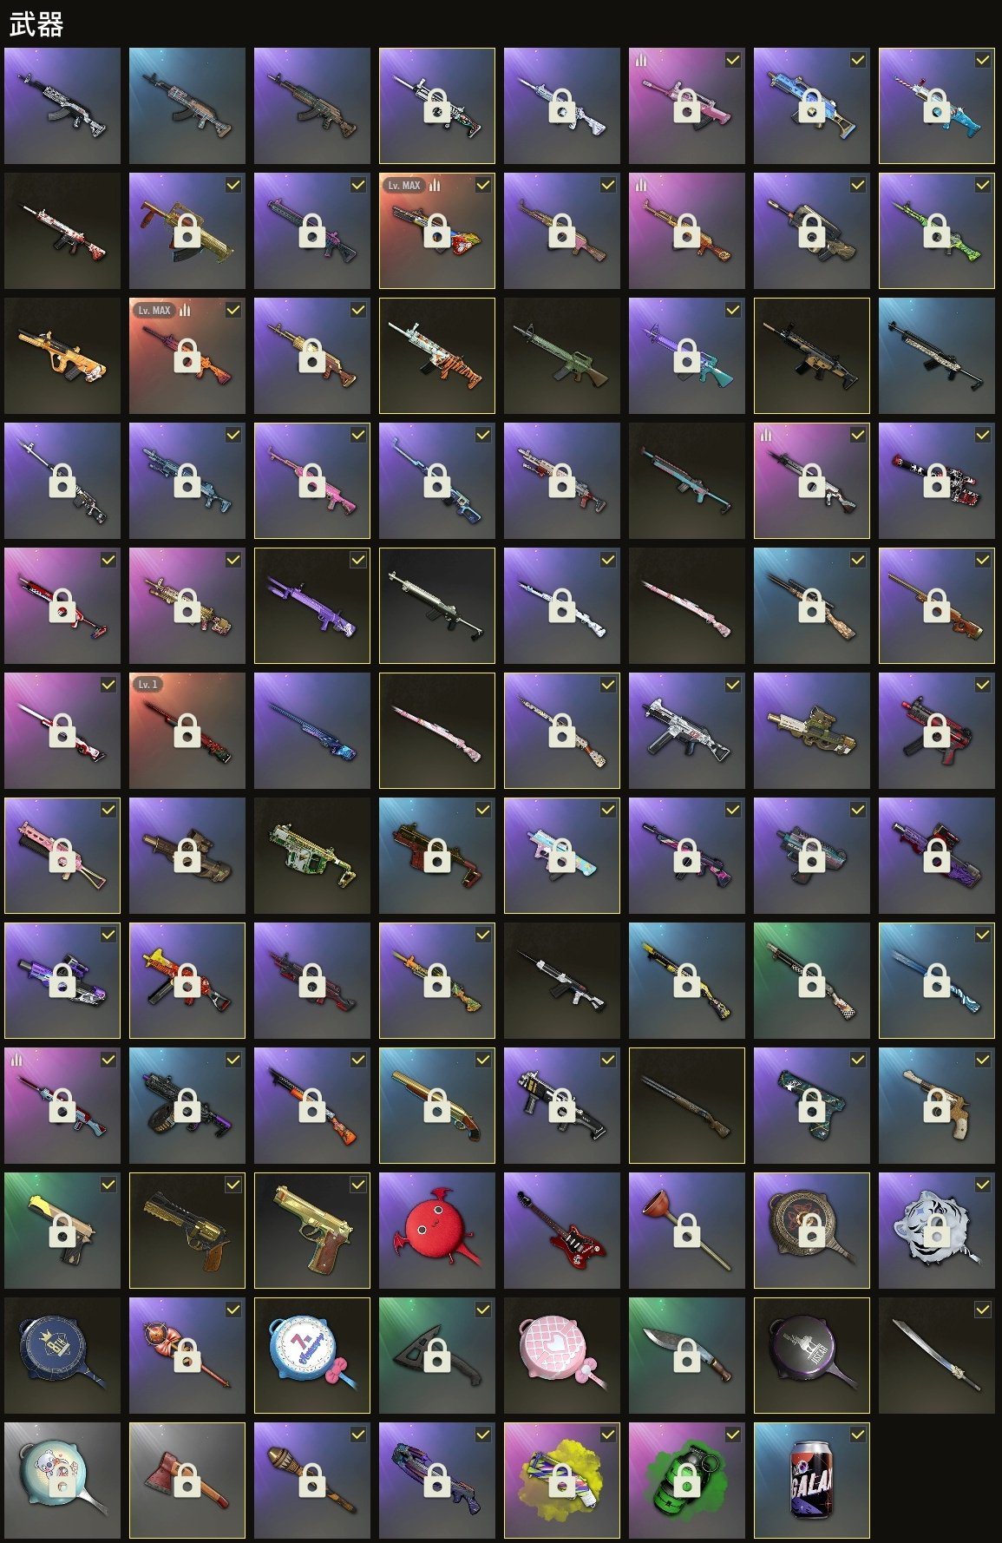This screenshot has height=1543, width=1002.
Task: Choose the gold pistol with brown grip
Action: coord(312,1231)
